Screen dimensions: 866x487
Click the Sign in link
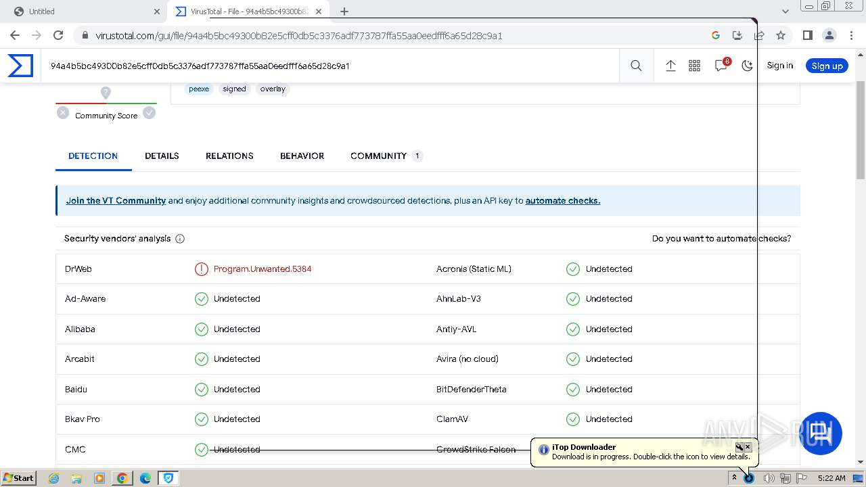[x=779, y=66]
